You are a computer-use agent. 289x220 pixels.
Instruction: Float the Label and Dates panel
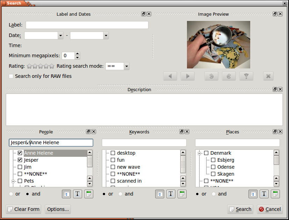144,14
